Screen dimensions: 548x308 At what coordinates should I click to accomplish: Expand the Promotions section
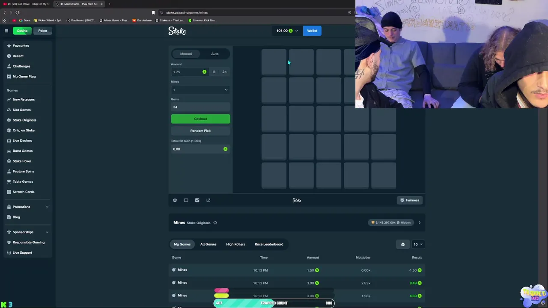(x=28, y=207)
